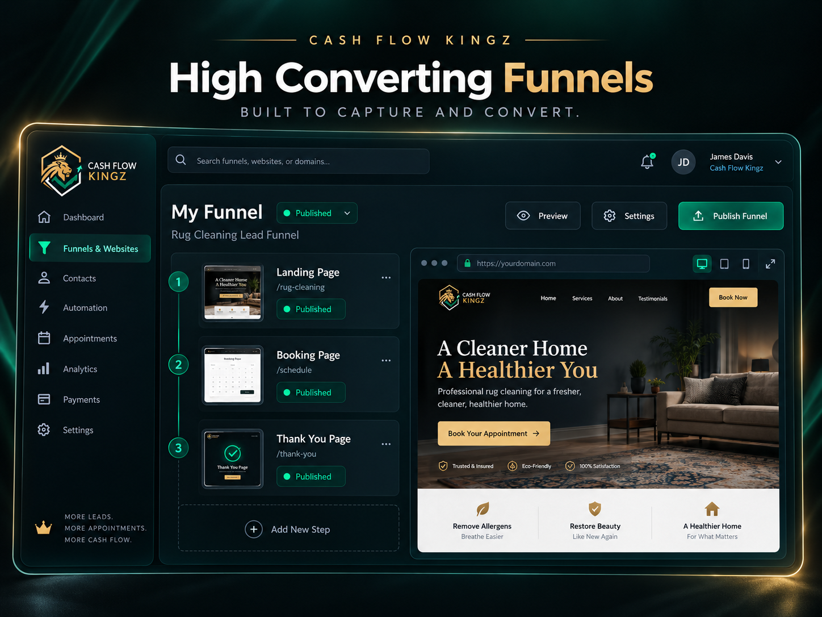Toggle Booking Page Published status
The image size is (822, 617).
(311, 393)
